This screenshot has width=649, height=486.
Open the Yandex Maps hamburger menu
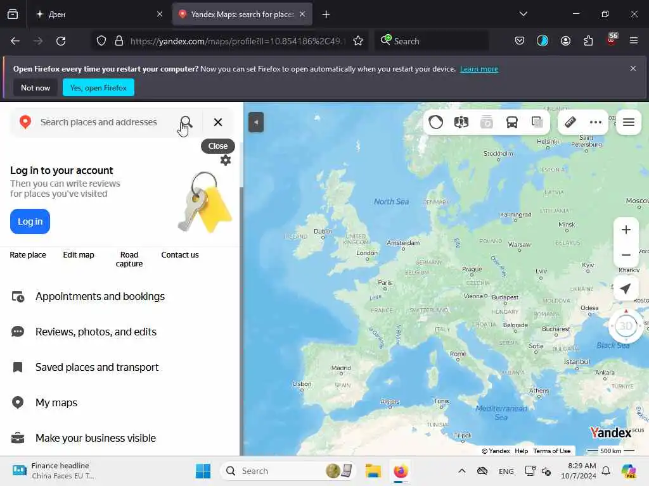coord(629,122)
